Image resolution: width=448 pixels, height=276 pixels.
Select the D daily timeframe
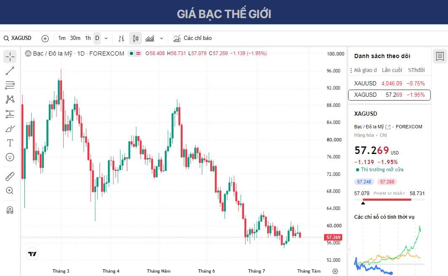click(x=97, y=38)
